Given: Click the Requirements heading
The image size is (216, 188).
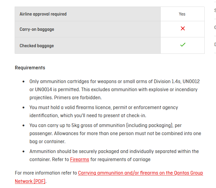Looking at the screenshot, I should point(30,68).
